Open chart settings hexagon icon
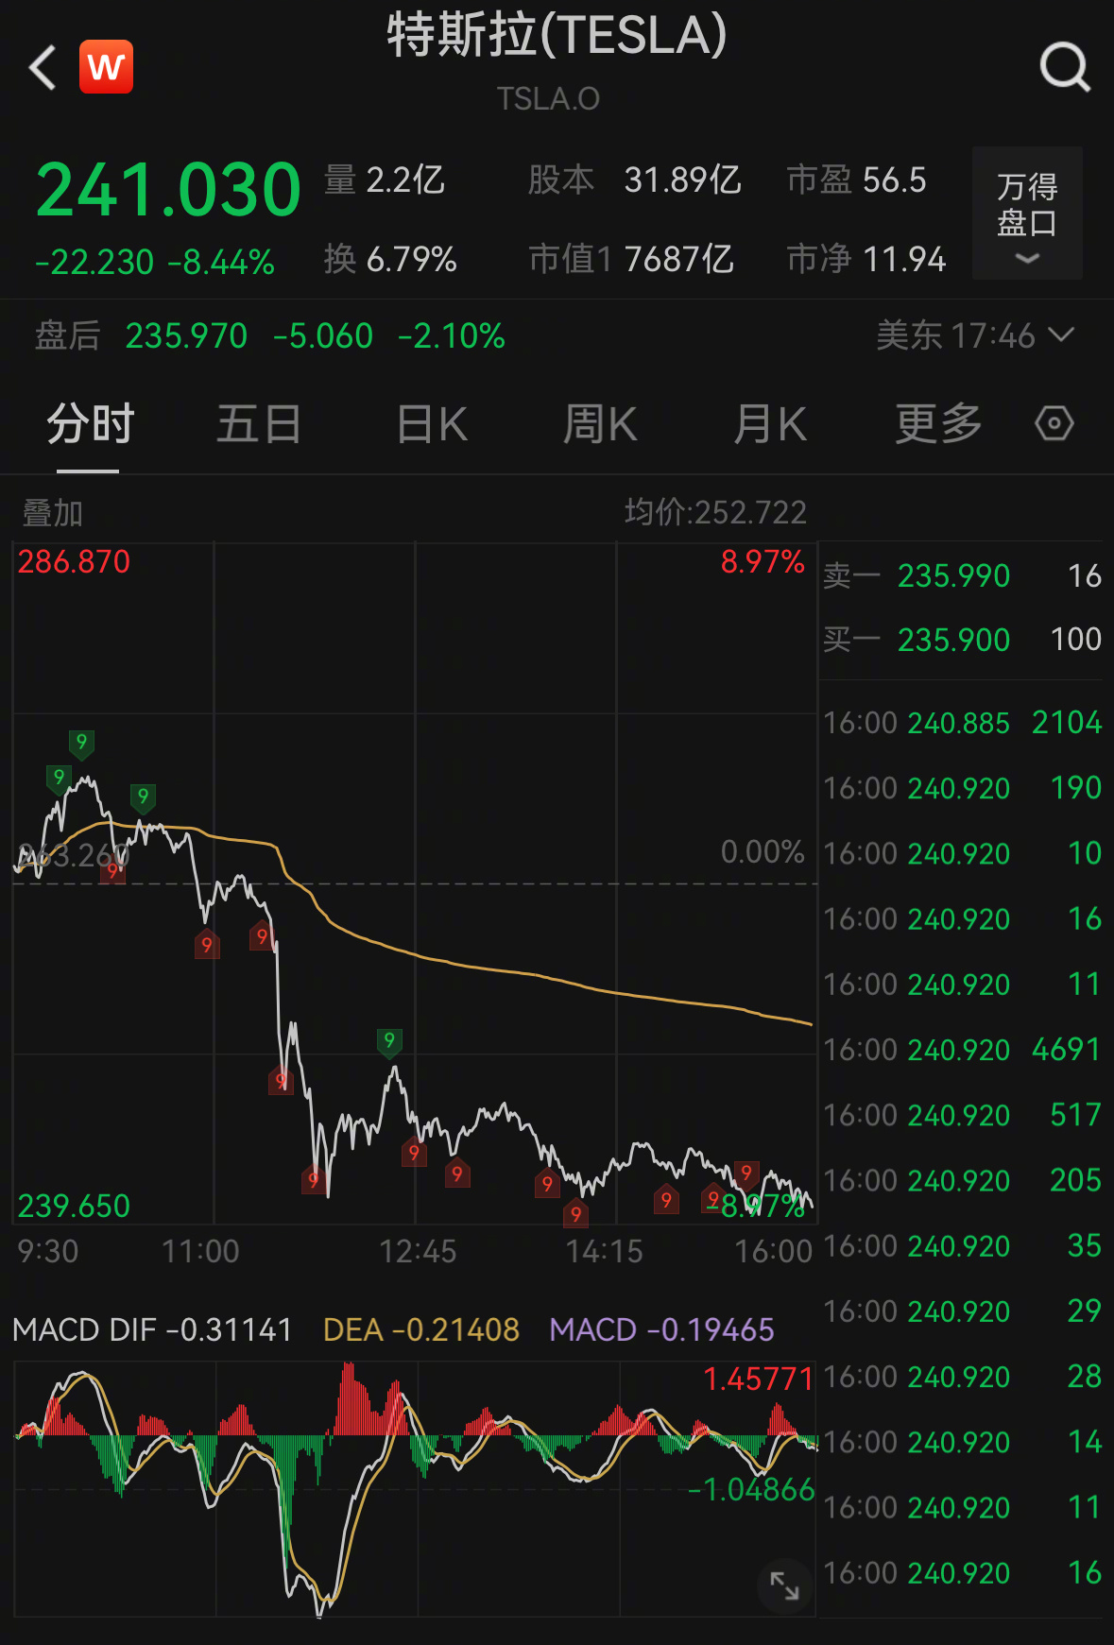The width and height of the screenshot is (1114, 1645). pos(1054,423)
